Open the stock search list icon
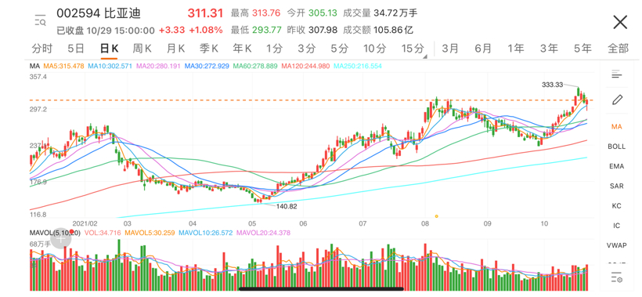This screenshot has height=297, width=642. tap(41, 20)
